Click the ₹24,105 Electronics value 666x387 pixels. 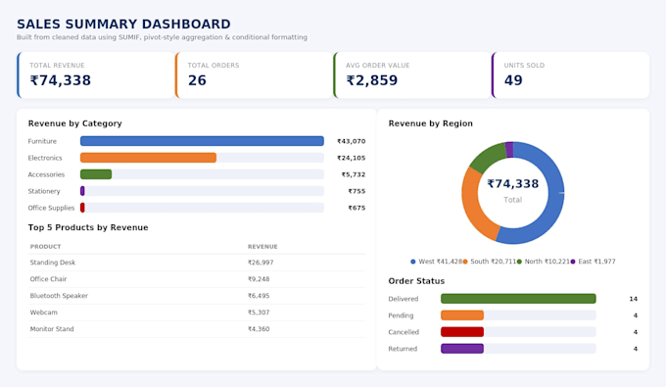pyautogui.click(x=352, y=158)
